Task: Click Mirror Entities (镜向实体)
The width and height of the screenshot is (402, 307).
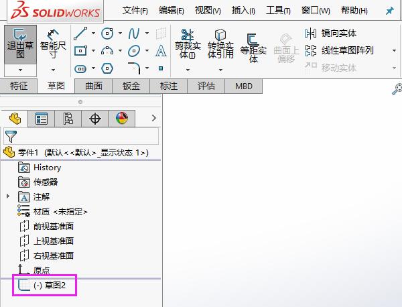Action: click(330, 34)
